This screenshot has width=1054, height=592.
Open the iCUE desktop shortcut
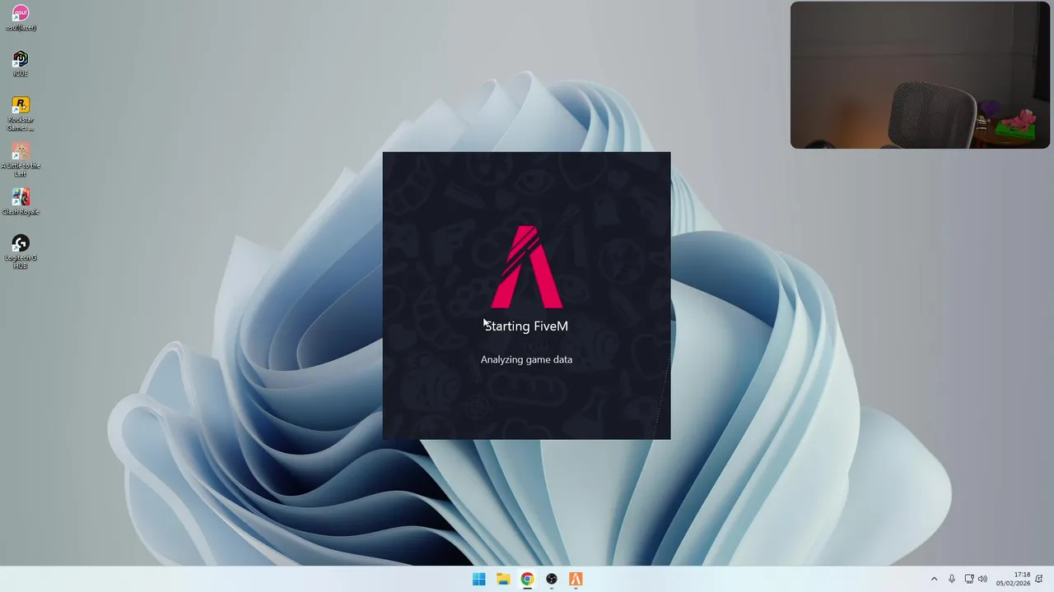(21, 63)
